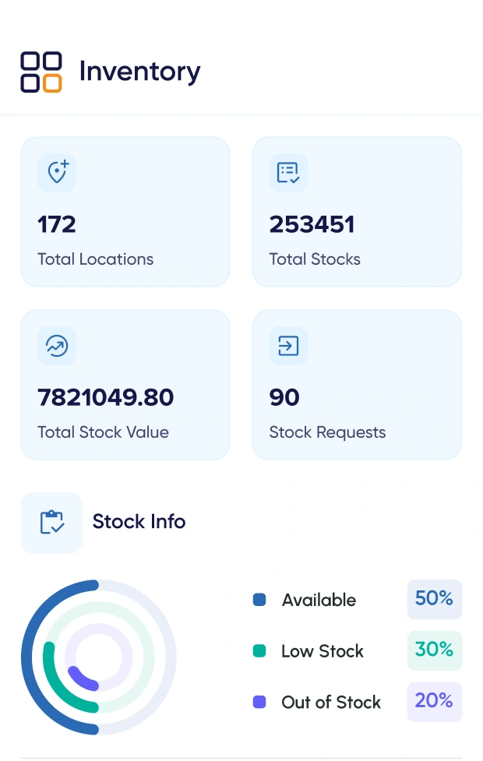
Task: Click the blue outer donut chart ring
Action: [28, 657]
